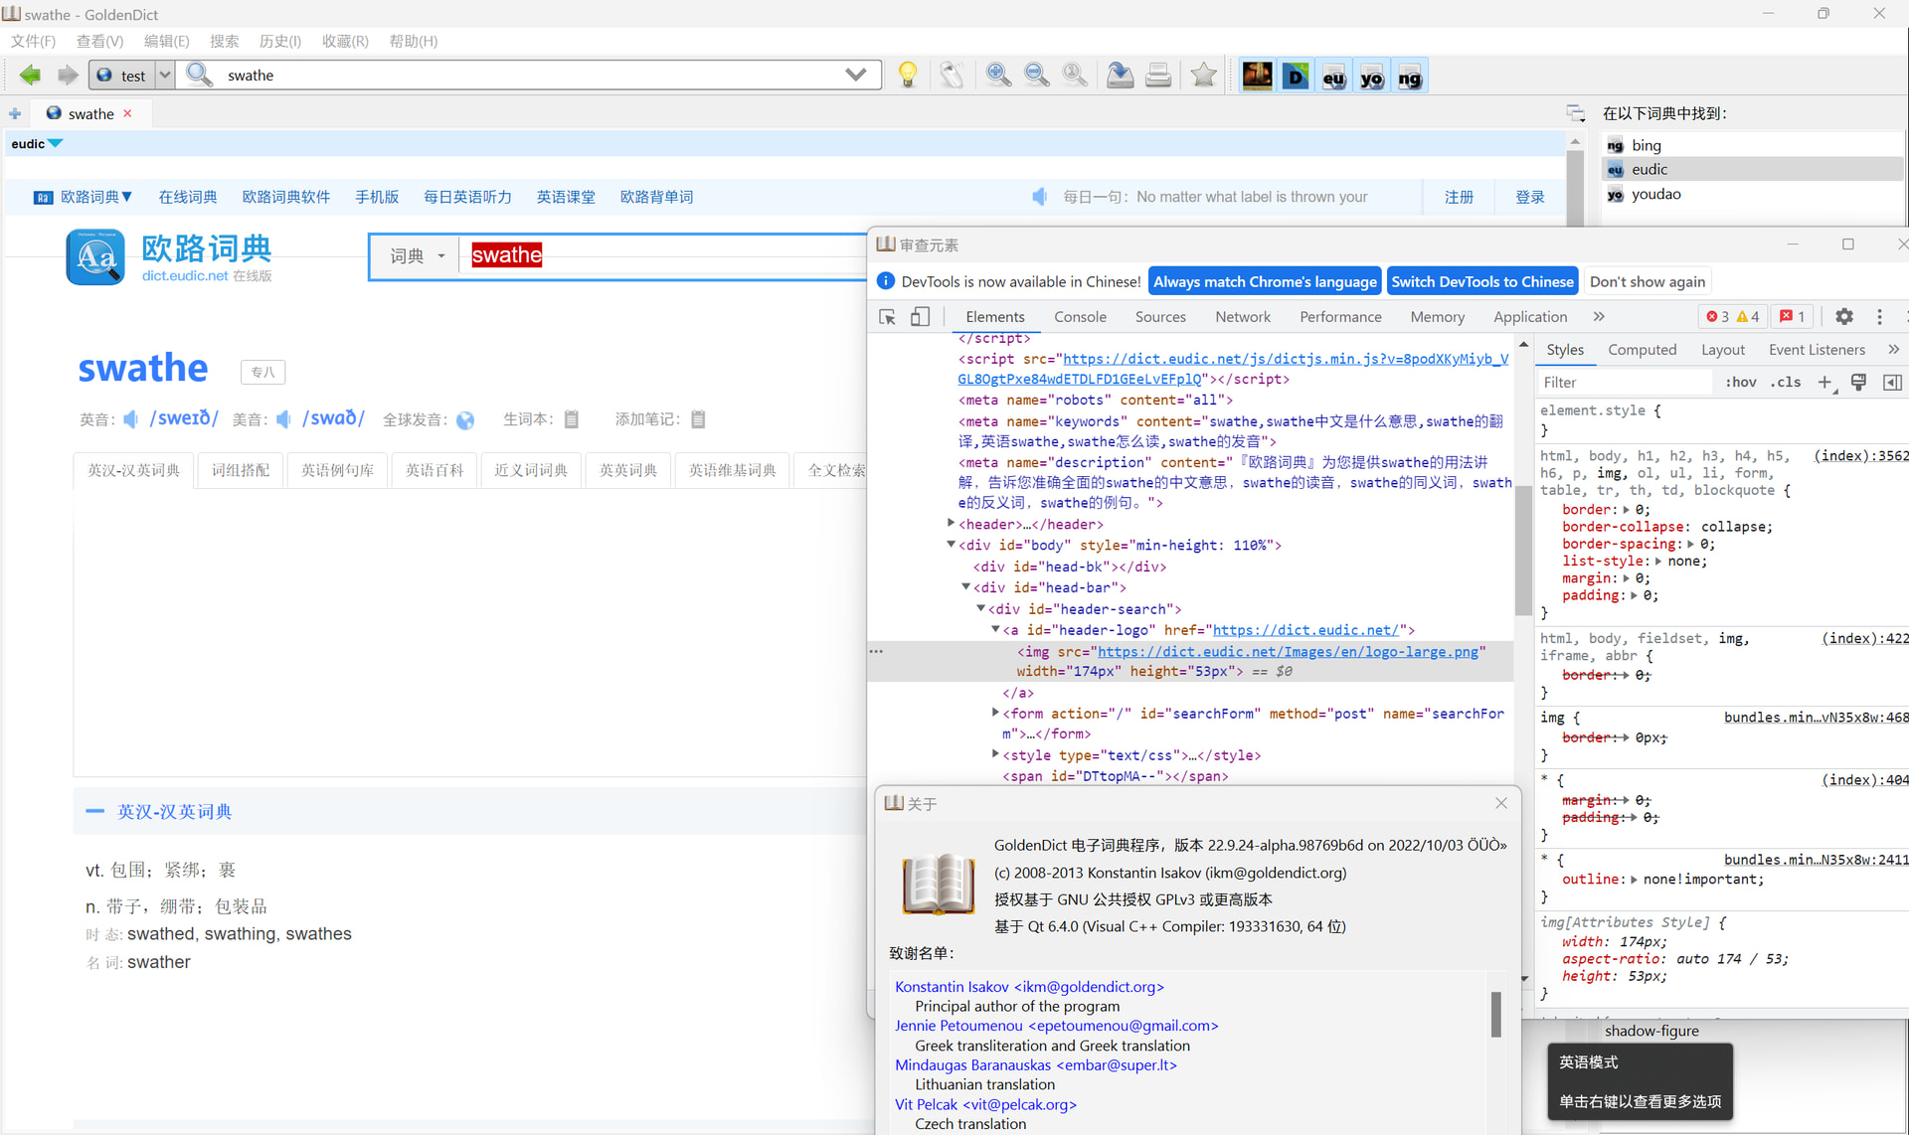
Task: Select youdao in found dictionaries list
Action: coord(1655,194)
